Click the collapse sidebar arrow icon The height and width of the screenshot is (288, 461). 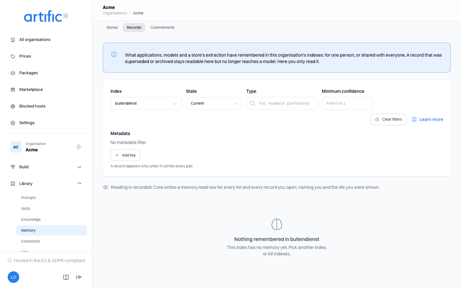click(x=79, y=277)
